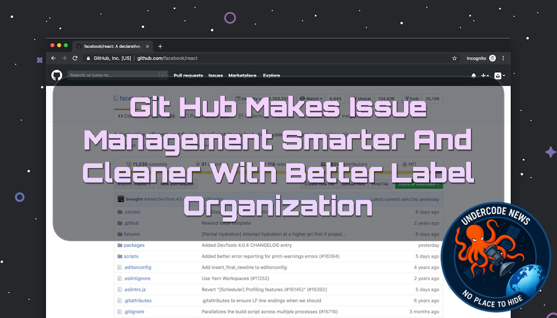Click commit 'Added better error reporting for print-warnings errors'
This screenshot has height=318, width=557.
click(270, 256)
